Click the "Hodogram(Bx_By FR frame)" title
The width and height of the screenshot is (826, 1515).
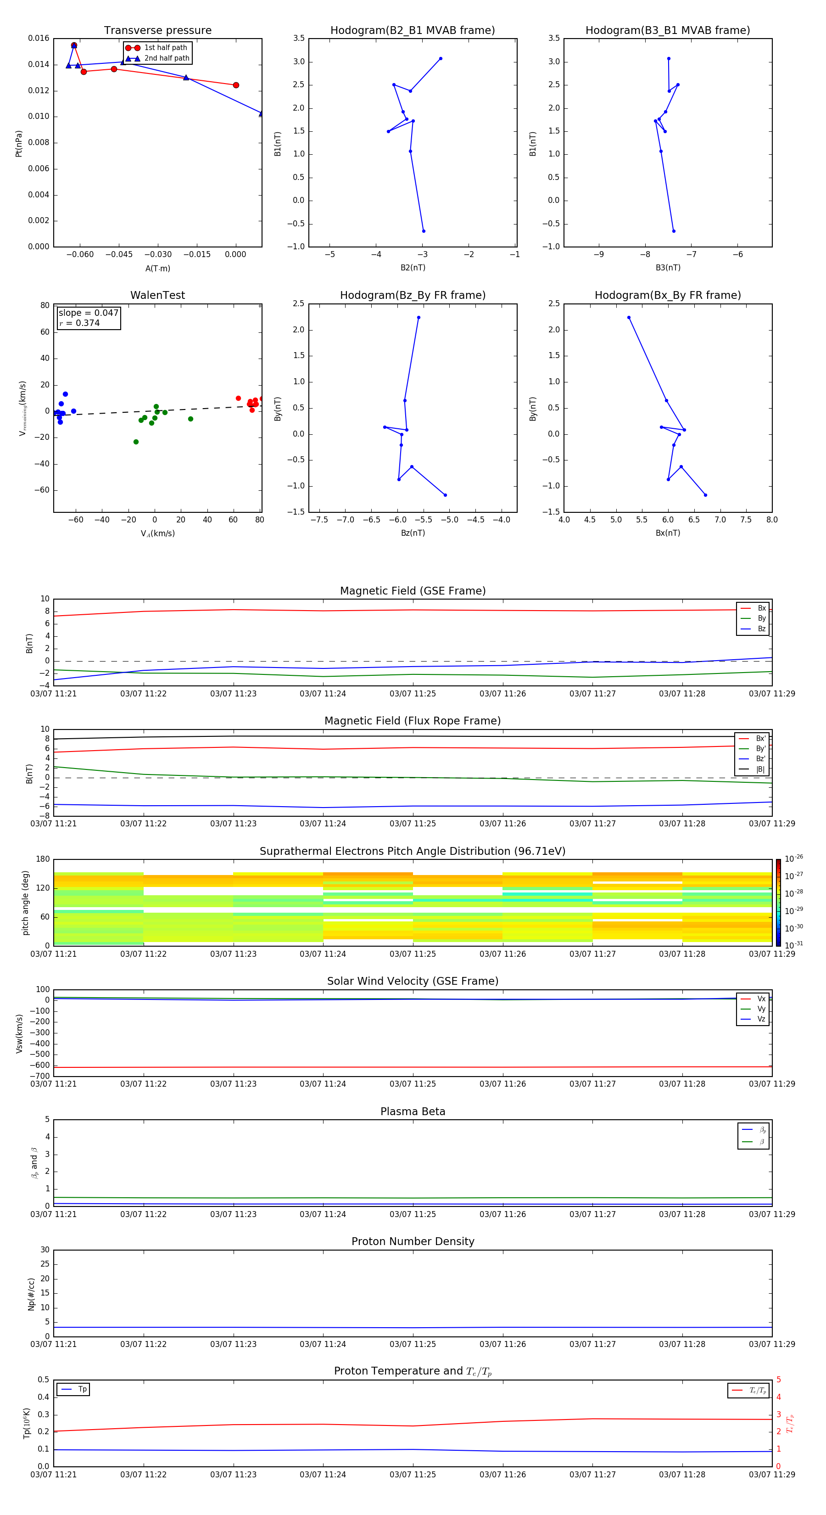(668, 295)
